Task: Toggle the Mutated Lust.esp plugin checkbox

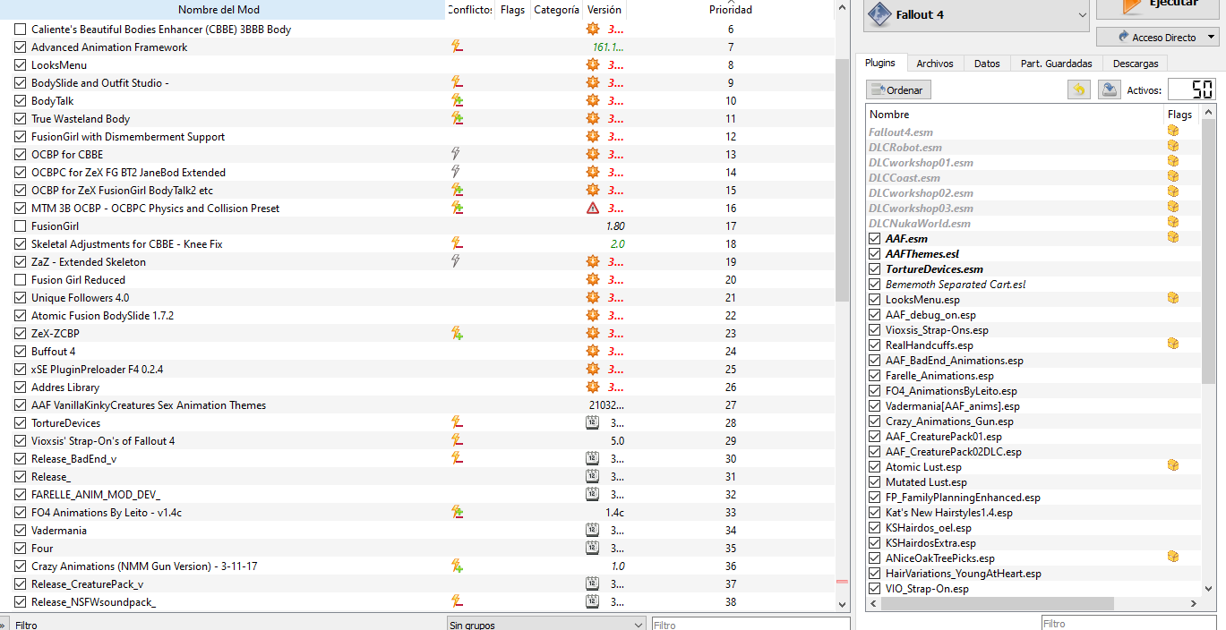Action: (875, 482)
